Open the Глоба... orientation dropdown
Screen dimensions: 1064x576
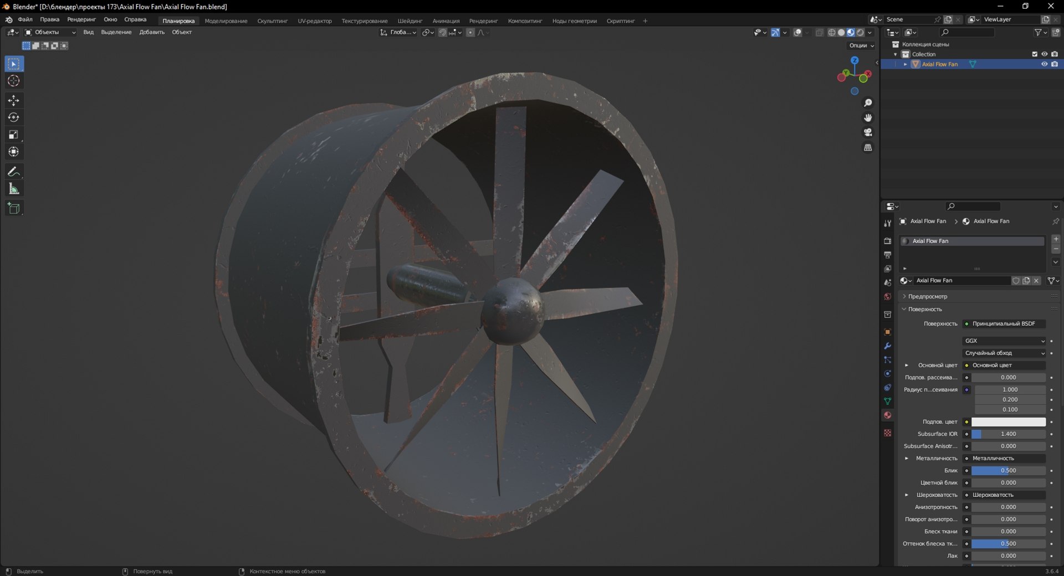[398, 32]
